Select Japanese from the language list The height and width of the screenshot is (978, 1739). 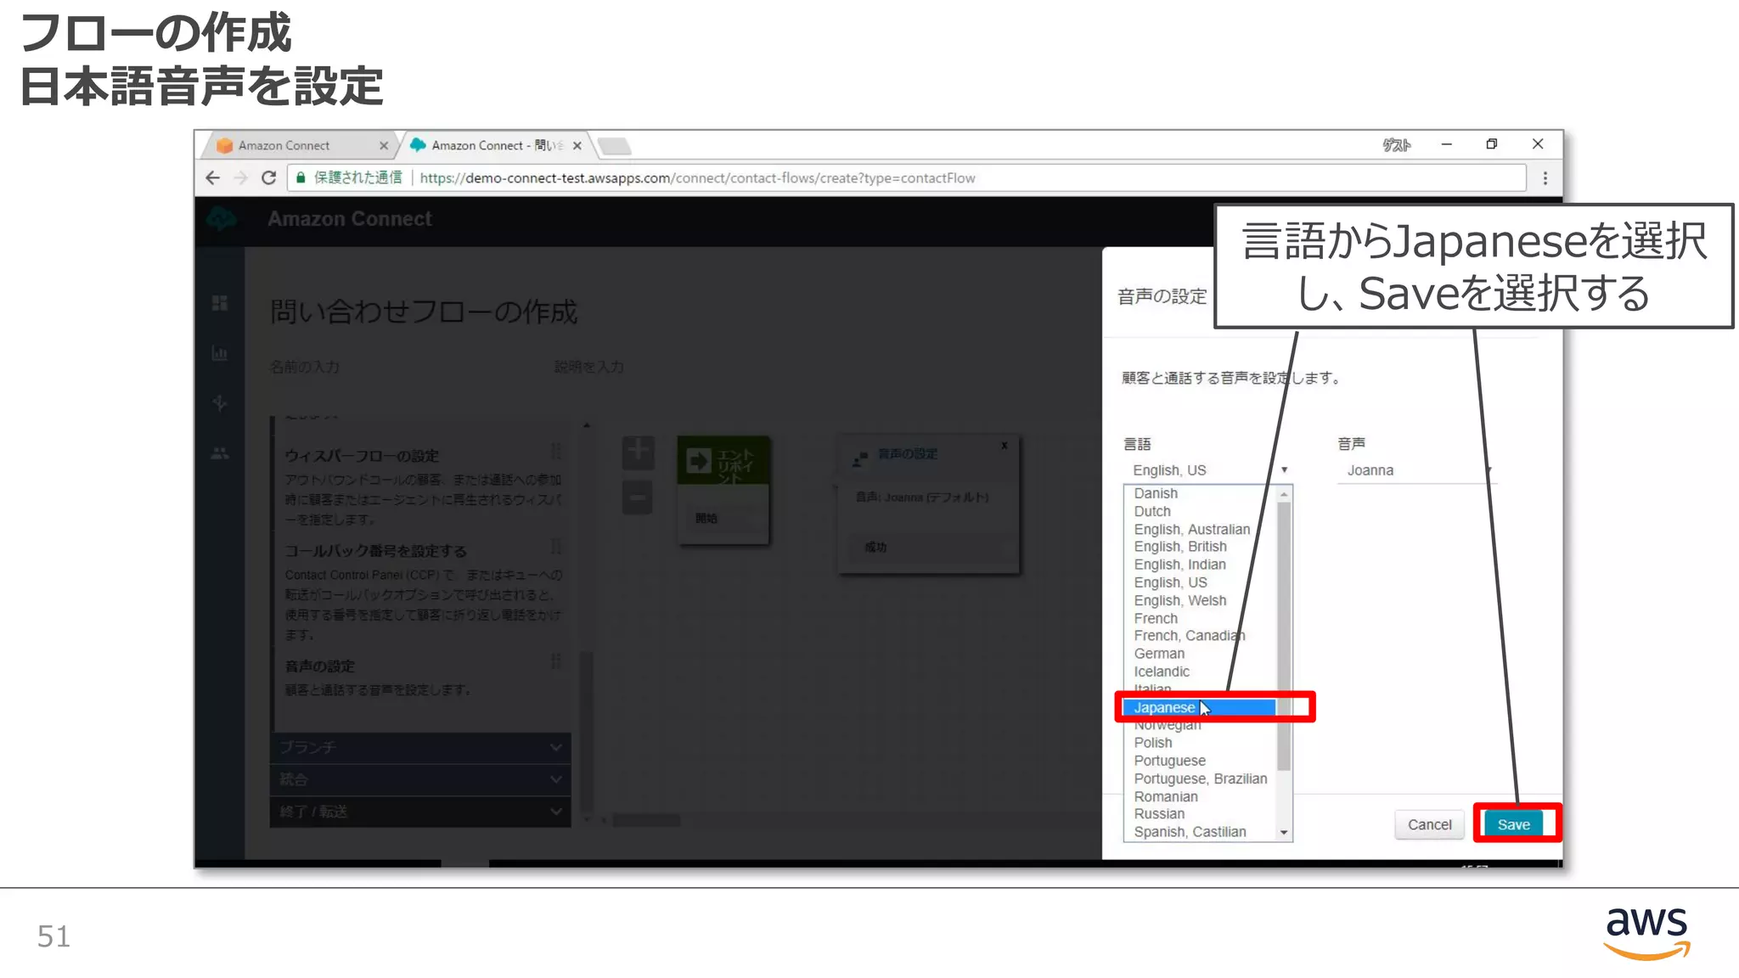tap(1199, 707)
